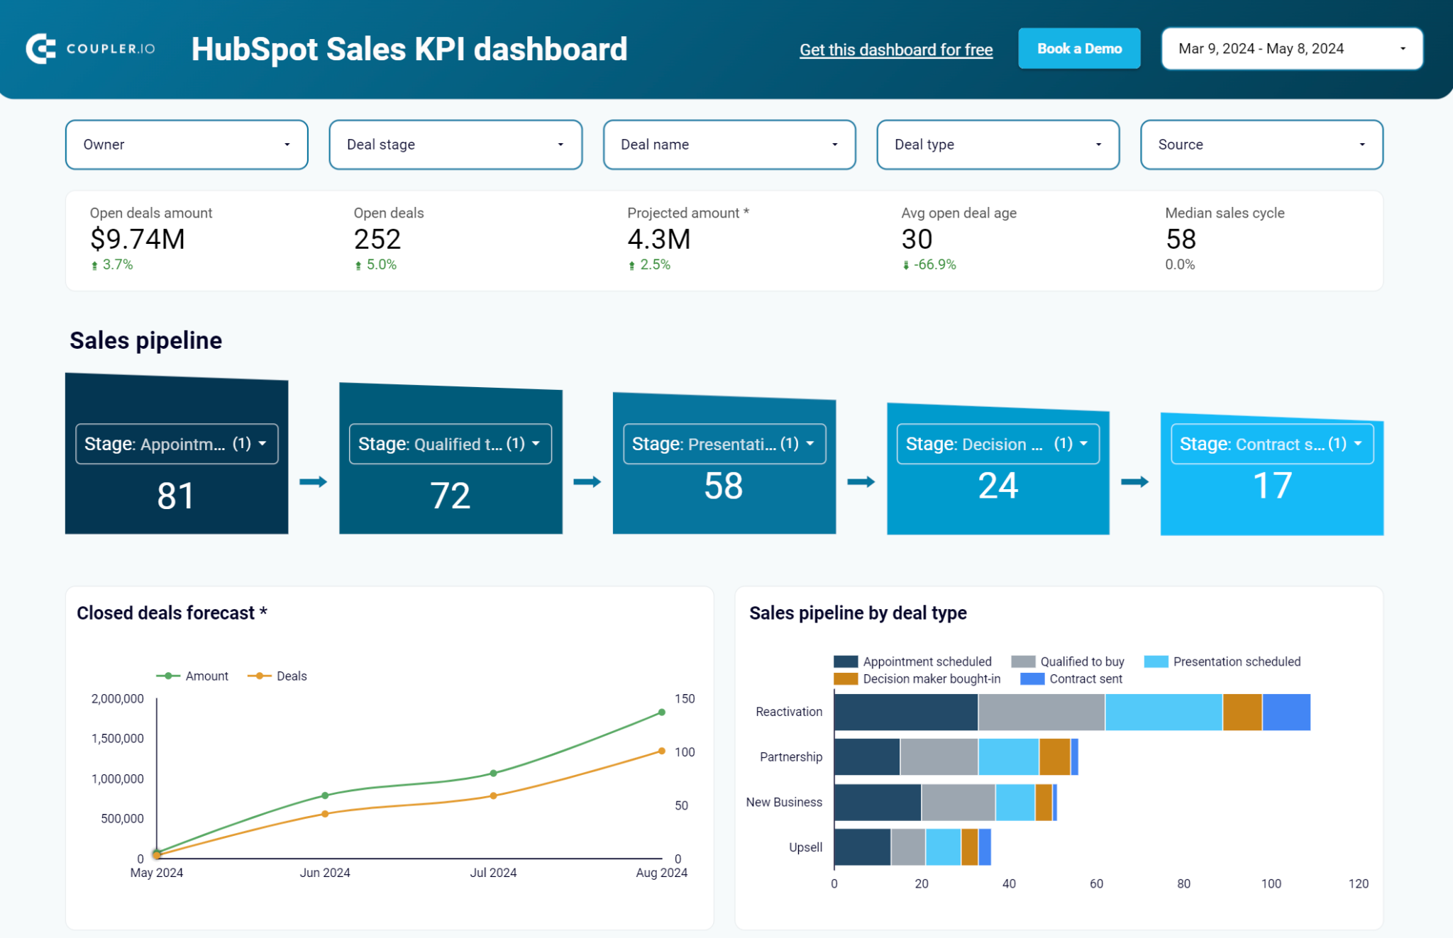Click the arrow between stages 24 and 17

click(x=1133, y=481)
